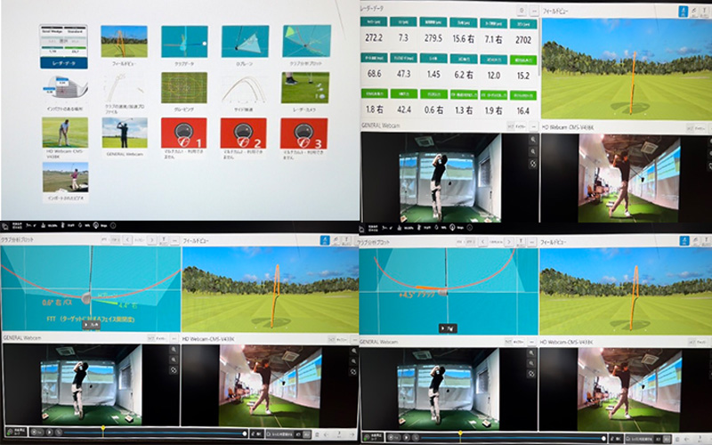Select the レーダーデータ (radar data) tile
The image size is (712, 445).
61,46
